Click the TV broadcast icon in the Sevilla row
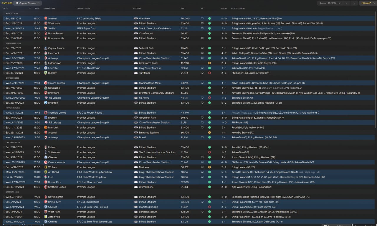Screen dimensions: 377x226 point(202,28)
